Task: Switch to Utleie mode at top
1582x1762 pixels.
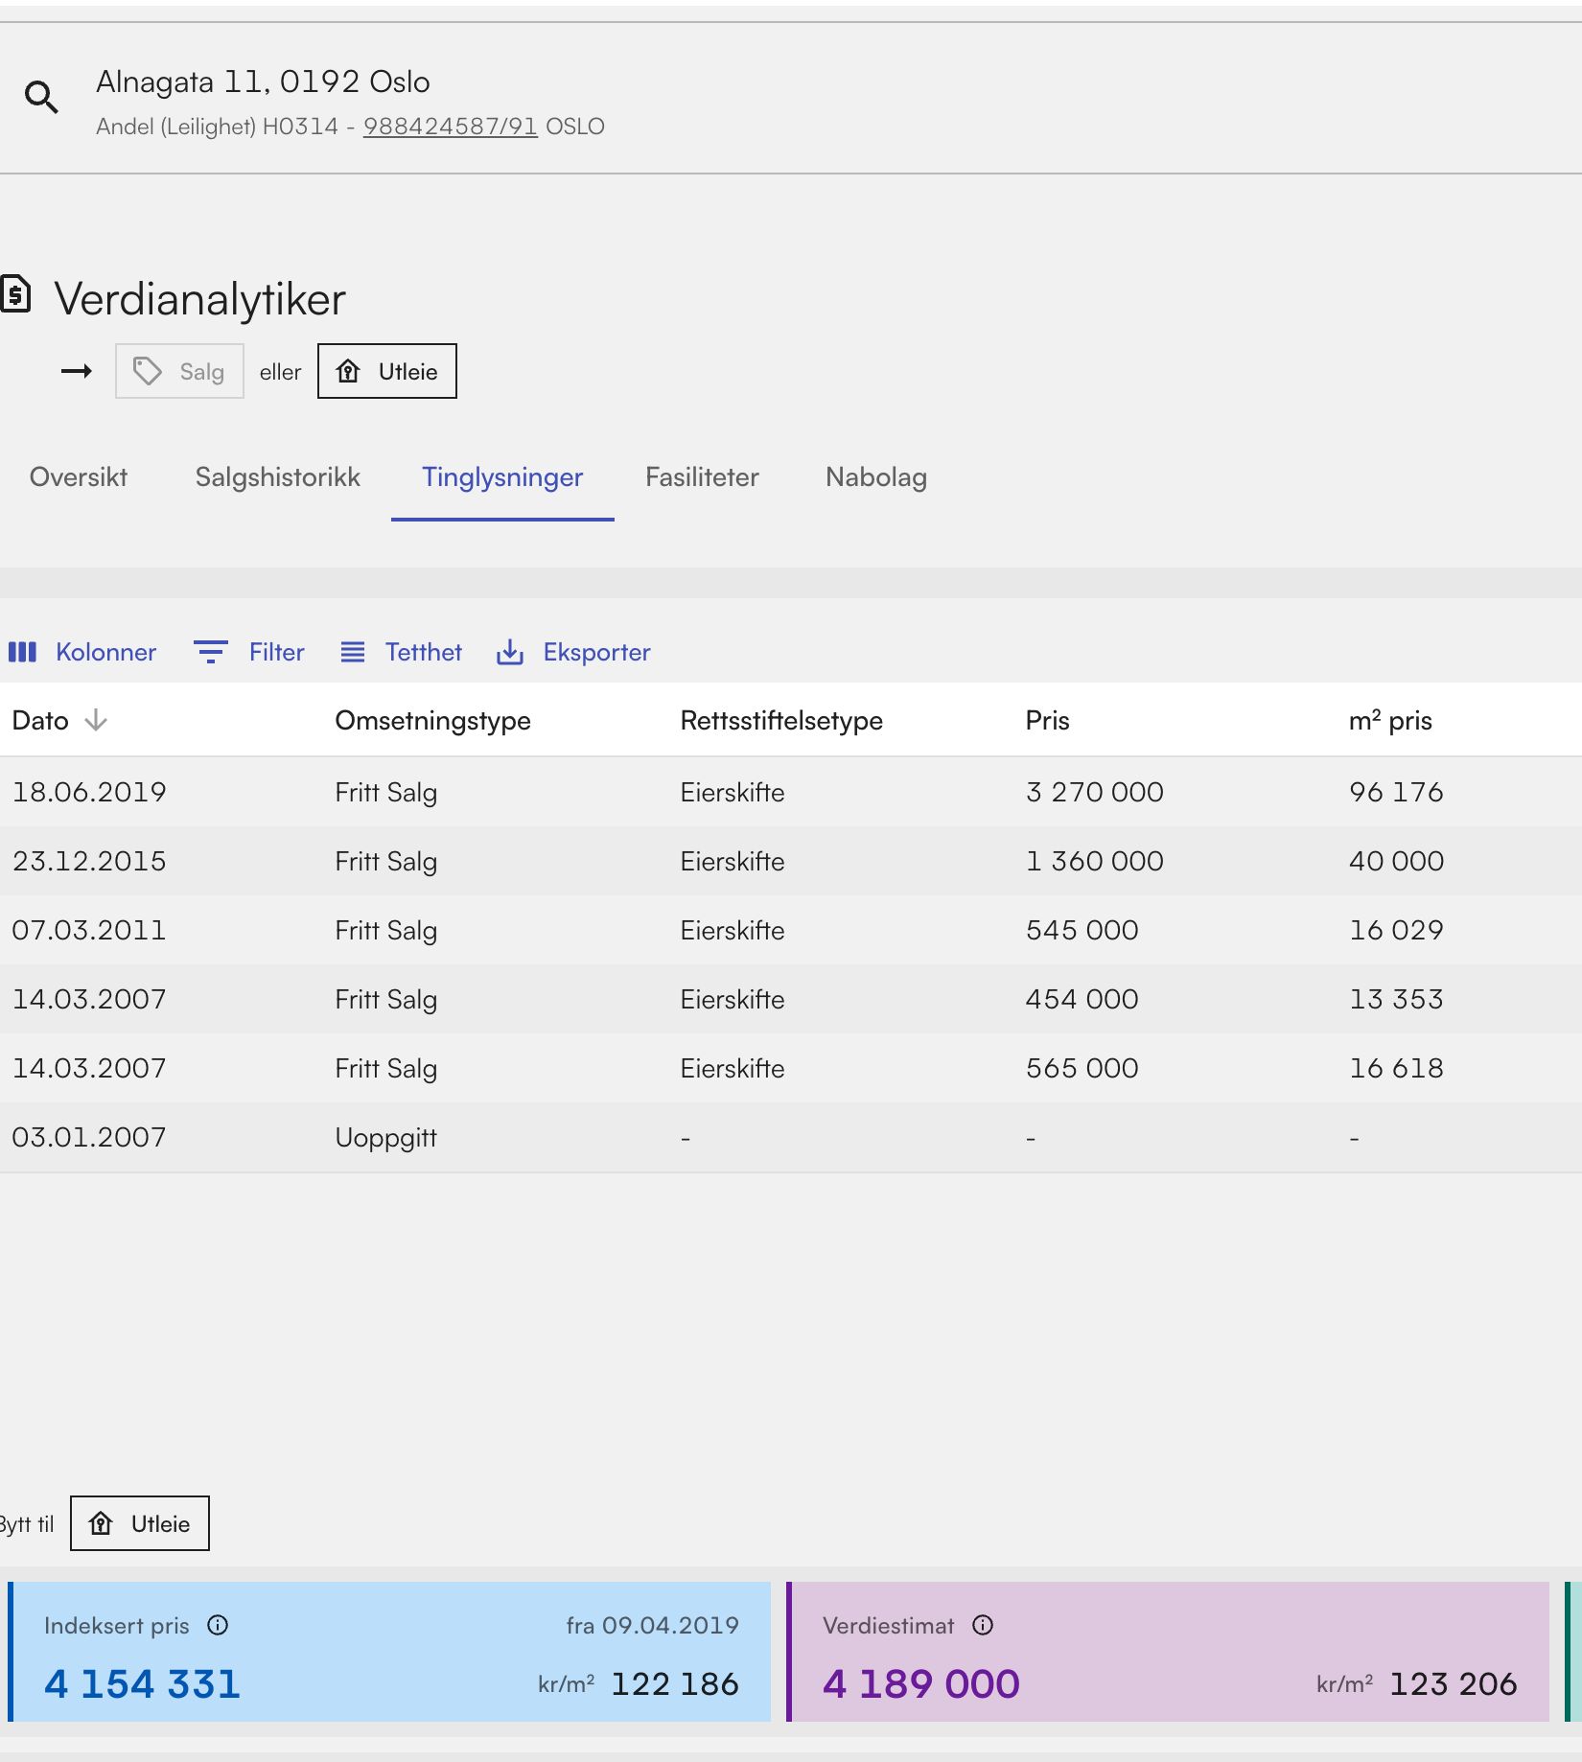Action: click(x=387, y=371)
